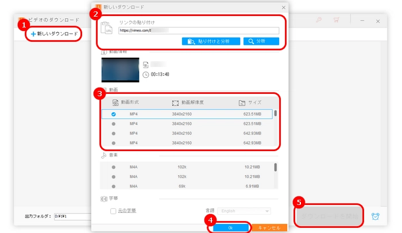This screenshot has width=402, height=233.
Task: Click the video format (動画形式) column header
Action: pos(126,102)
